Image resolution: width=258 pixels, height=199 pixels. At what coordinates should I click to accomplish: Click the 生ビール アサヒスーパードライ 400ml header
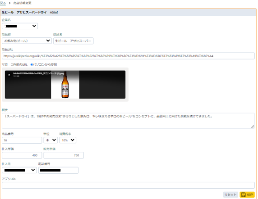[x=30, y=12]
